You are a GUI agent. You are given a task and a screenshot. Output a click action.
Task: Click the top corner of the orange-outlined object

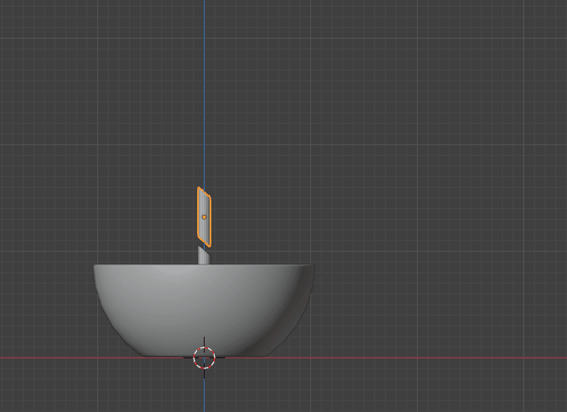click(x=199, y=188)
